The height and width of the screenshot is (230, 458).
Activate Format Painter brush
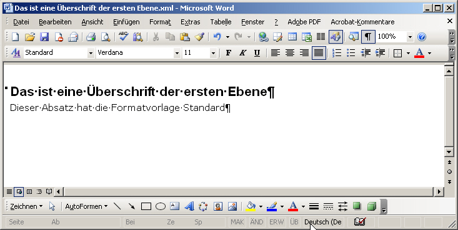pos(199,37)
